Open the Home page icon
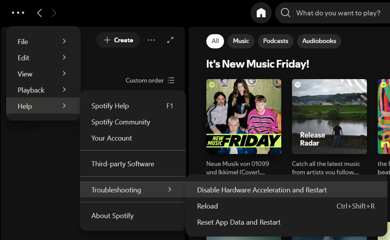390x240 pixels. (261, 13)
